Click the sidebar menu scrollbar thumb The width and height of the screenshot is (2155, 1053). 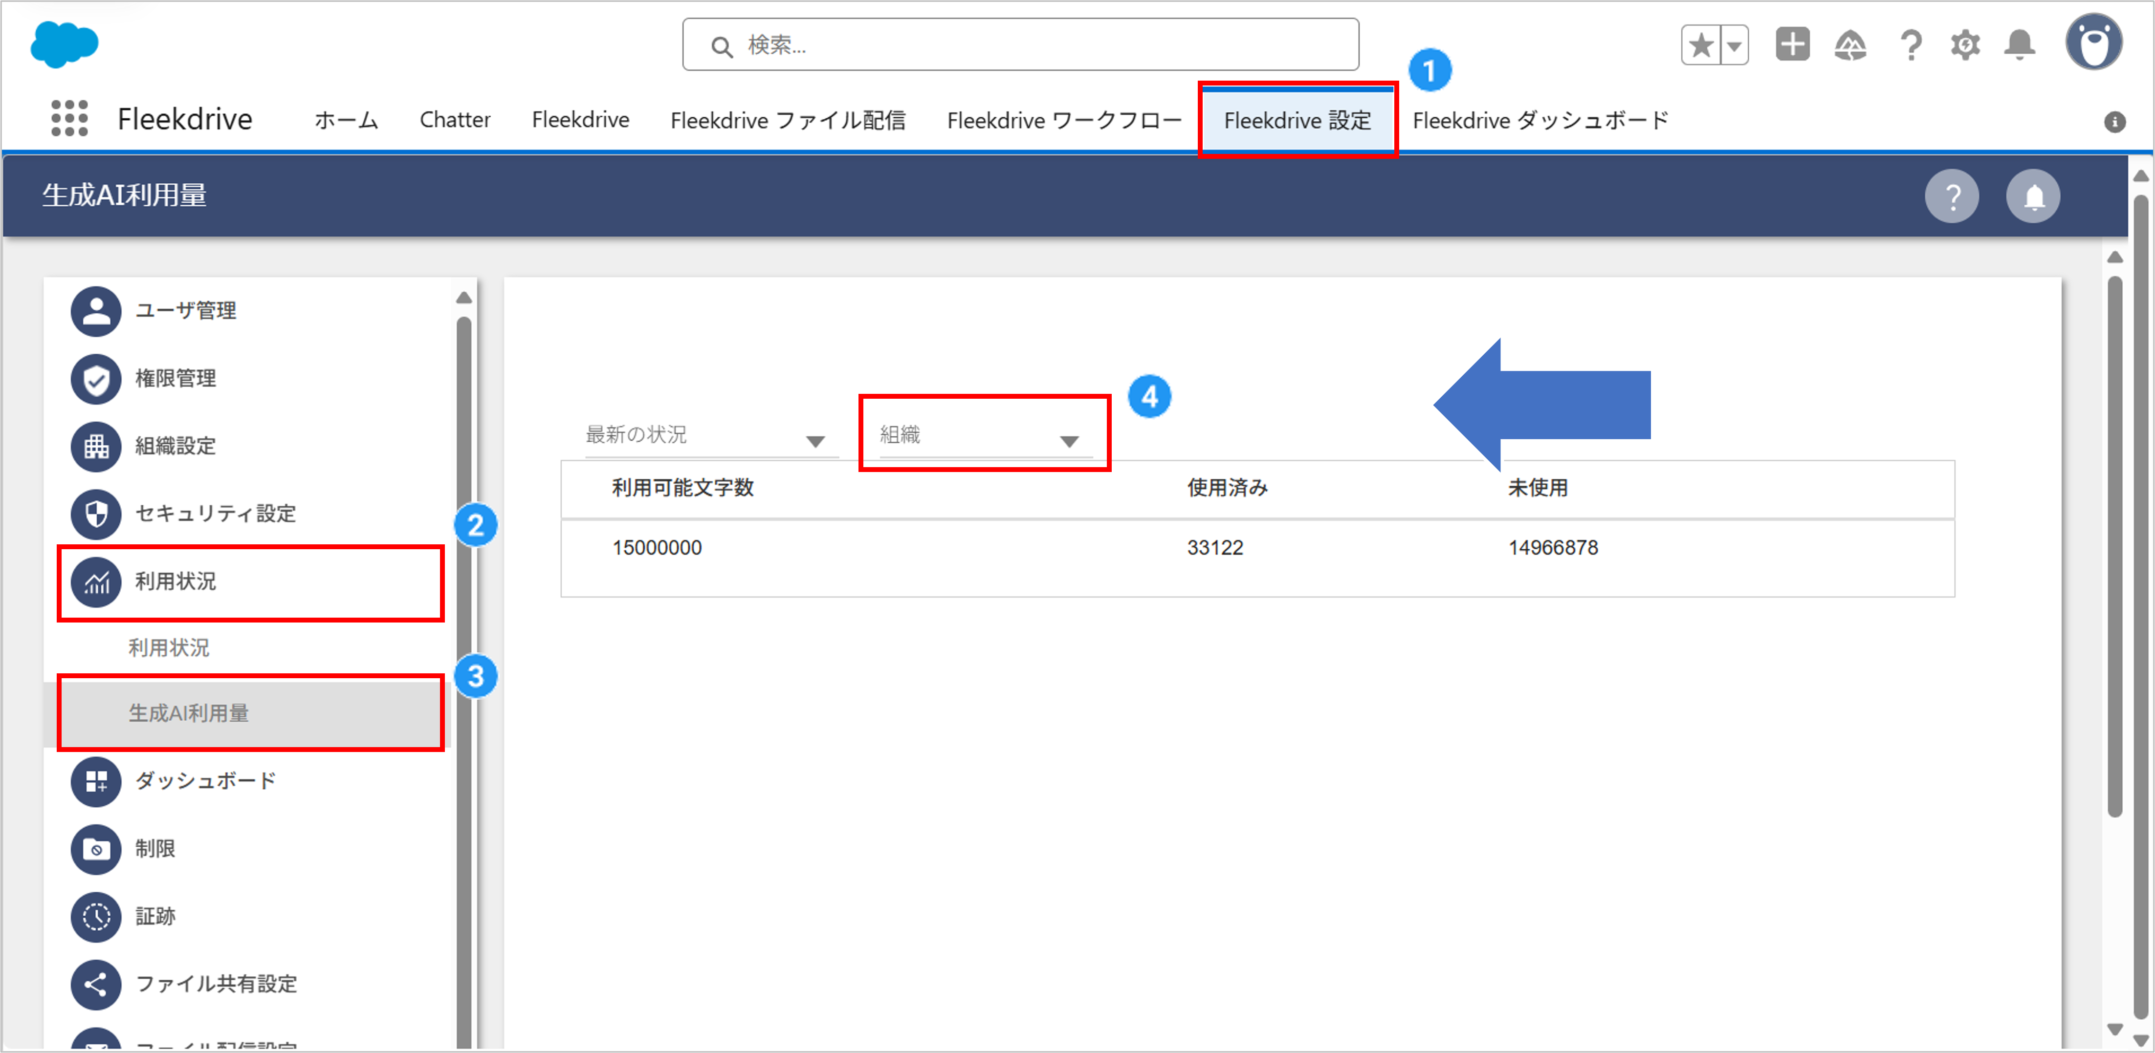point(464,682)
